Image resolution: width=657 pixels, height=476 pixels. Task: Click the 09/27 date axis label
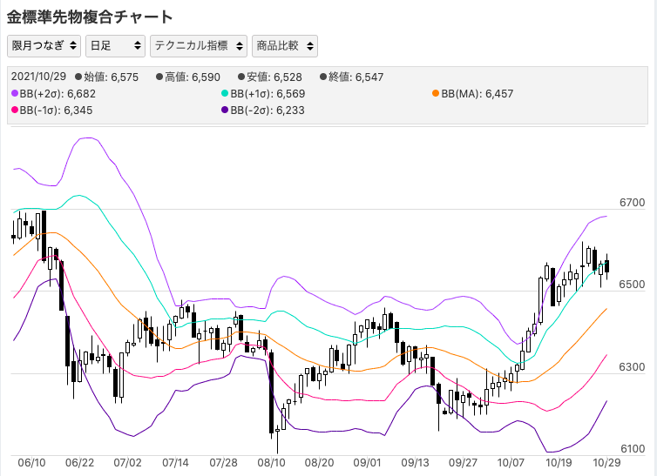pyautogui.click(x=463, y=463)
